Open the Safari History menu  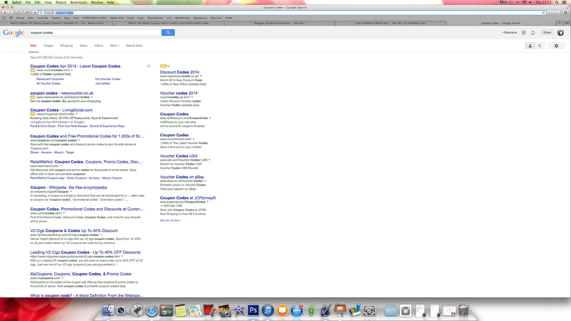[x=61, y=2]
